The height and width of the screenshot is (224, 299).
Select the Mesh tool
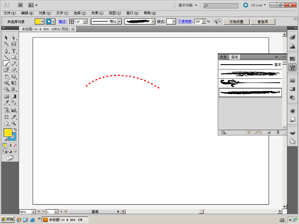point(6,96)
